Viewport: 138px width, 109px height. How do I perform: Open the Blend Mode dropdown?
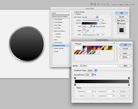90,17
